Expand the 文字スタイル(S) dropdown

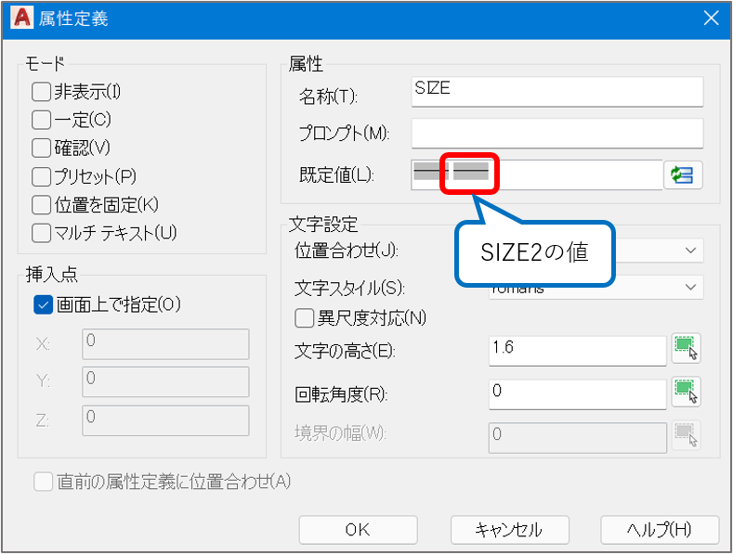tap(688, 288)
